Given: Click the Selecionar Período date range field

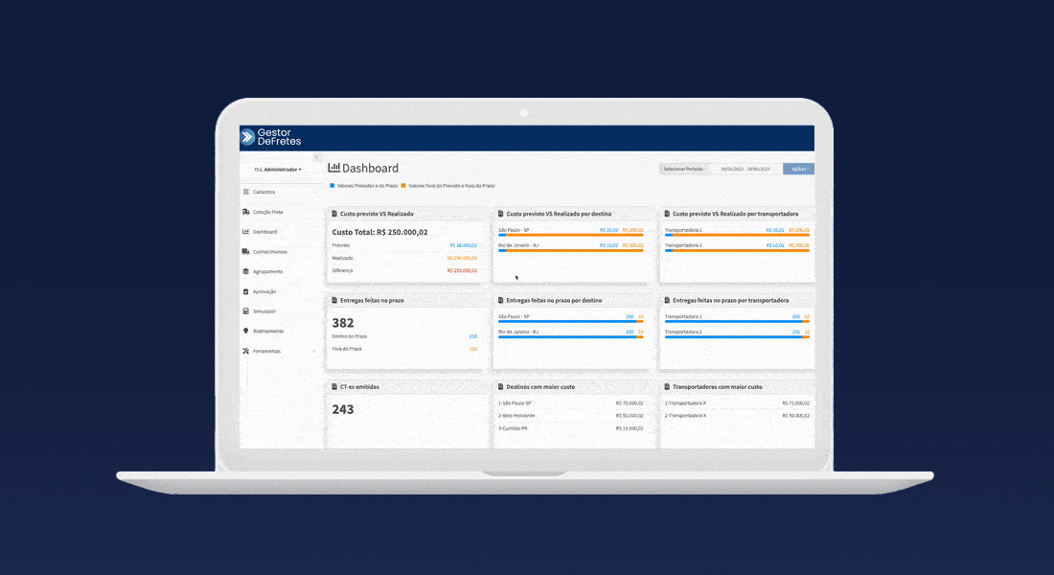Looking at the screenshot, I should [745, 169].
